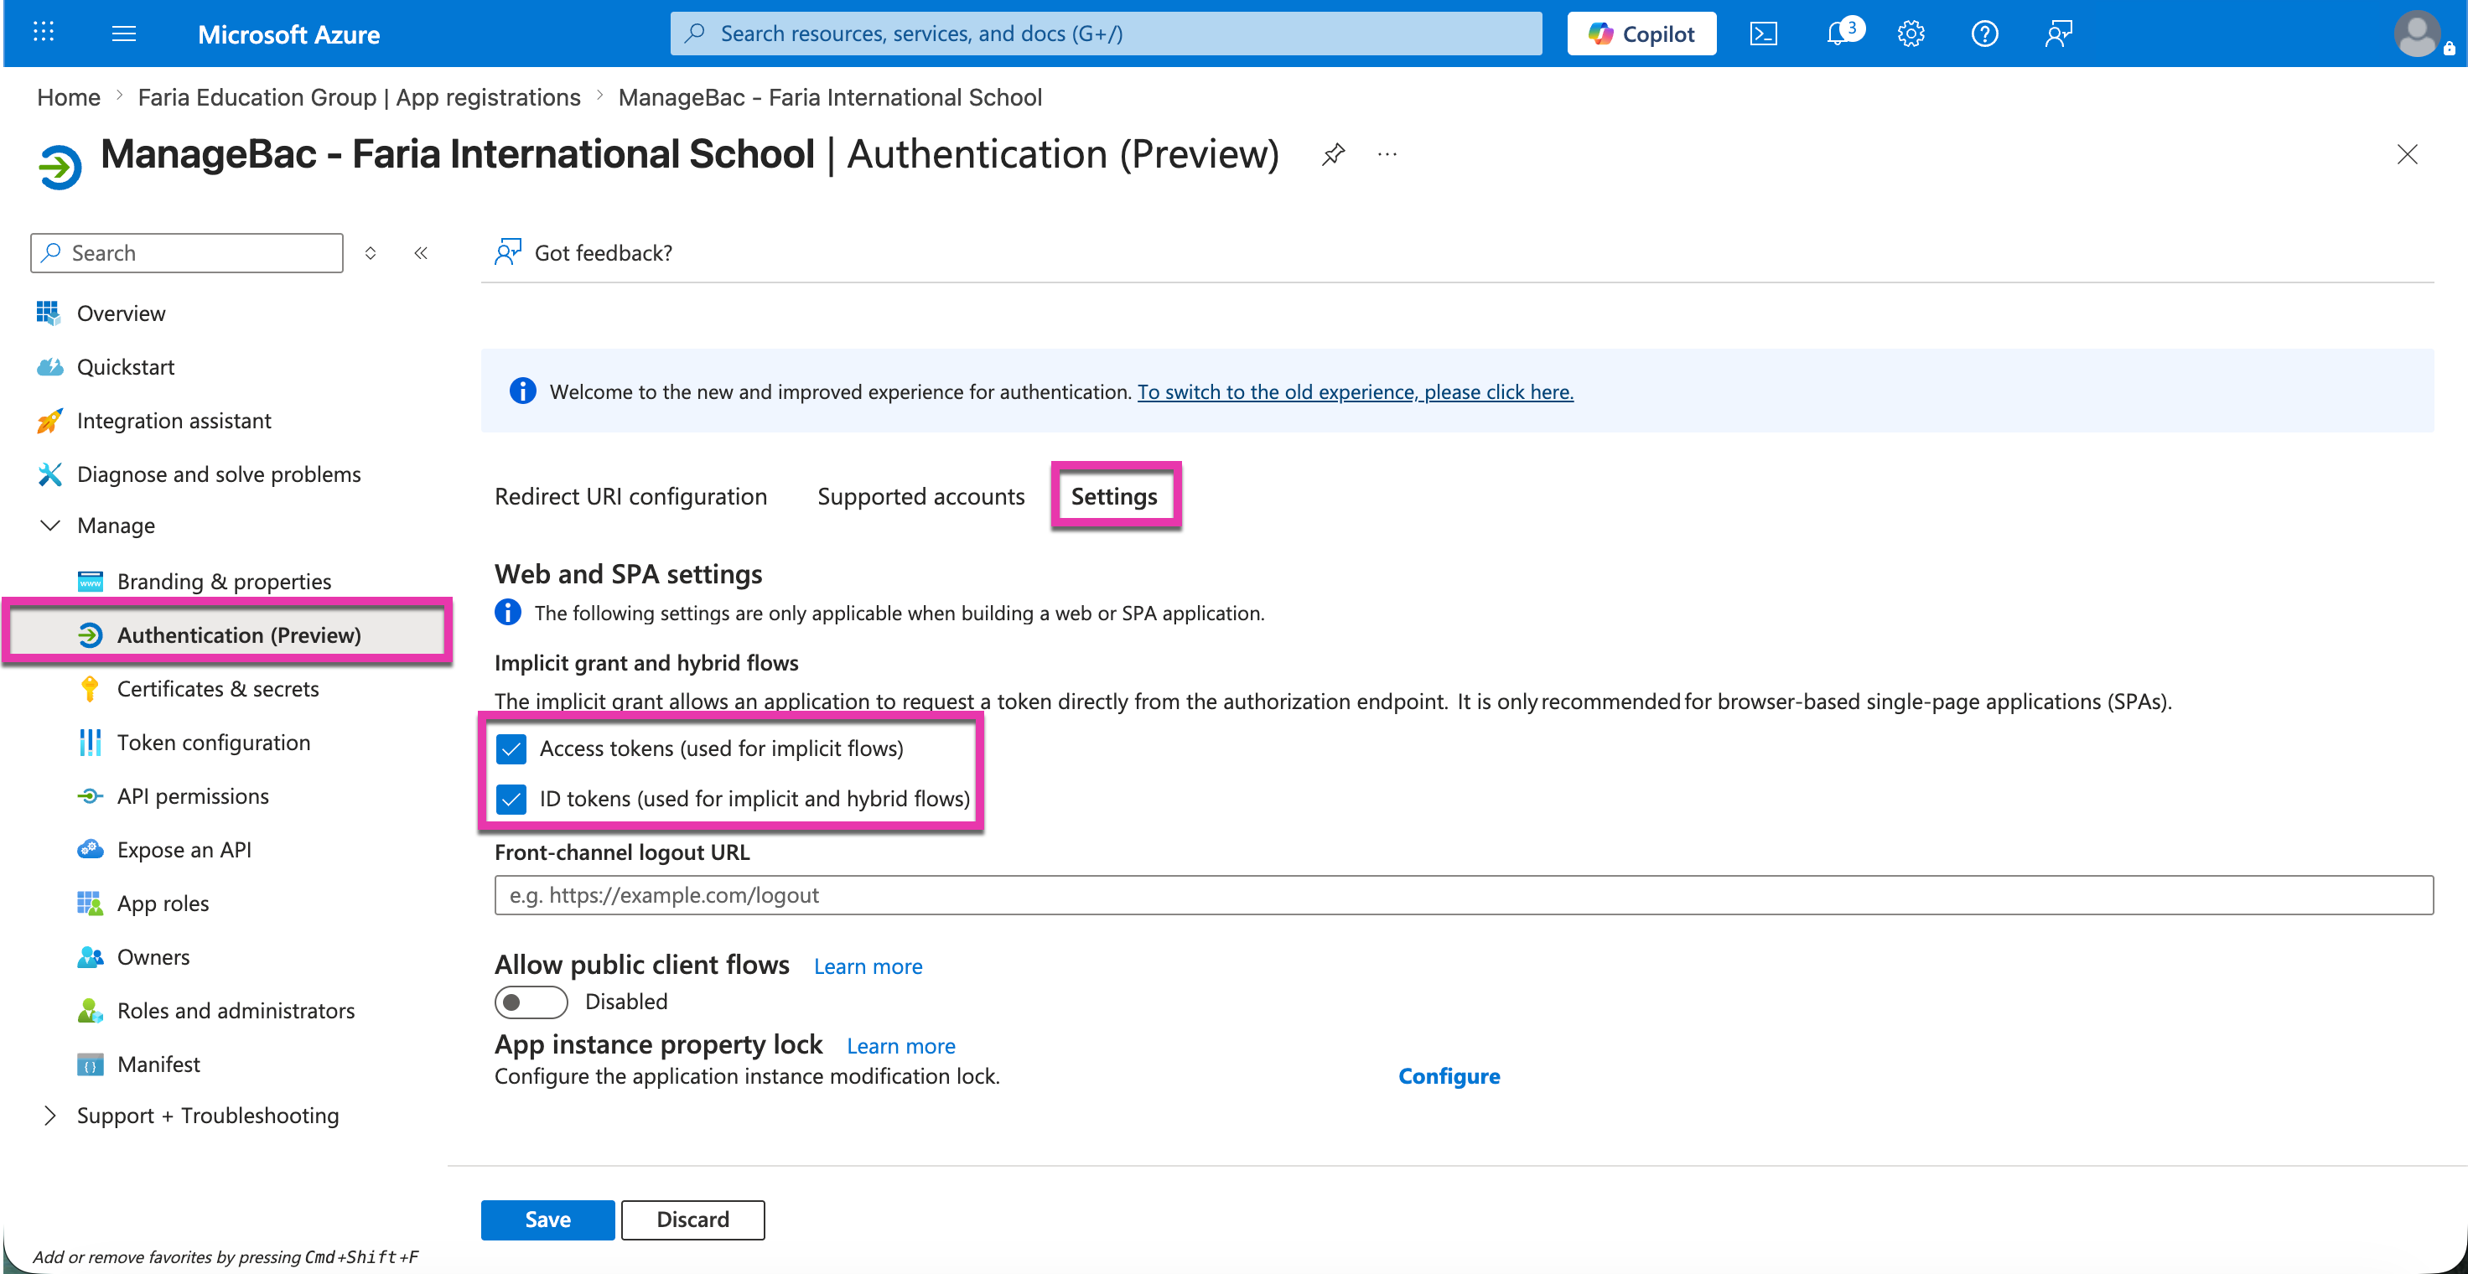Focus the global search resources field
2468x1274 pixels.
1106,34
